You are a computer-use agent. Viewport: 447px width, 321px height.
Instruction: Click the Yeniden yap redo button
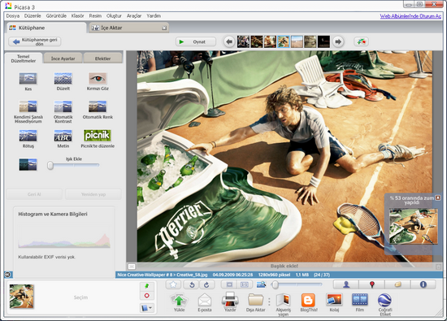pyautogui.click(x=93, y=194)
